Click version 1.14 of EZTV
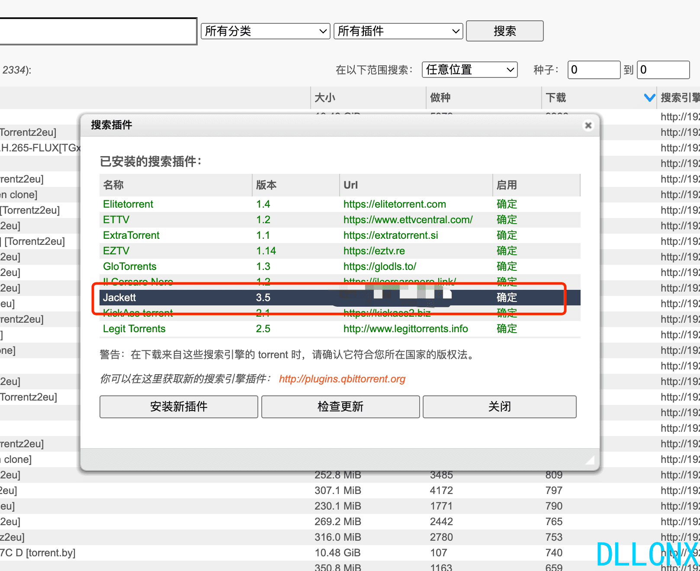The width and height of the screenshot is (700, 571). 266,251
